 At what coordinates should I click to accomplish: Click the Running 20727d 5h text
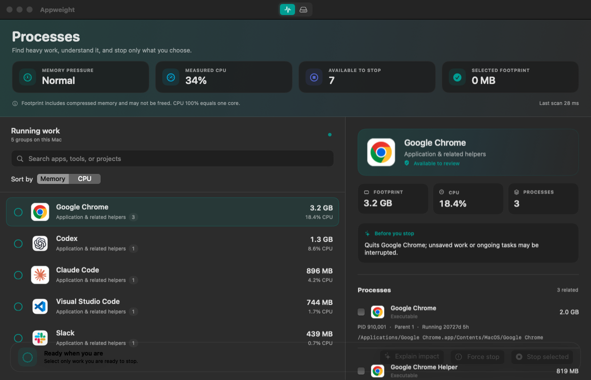pos(446,327)
